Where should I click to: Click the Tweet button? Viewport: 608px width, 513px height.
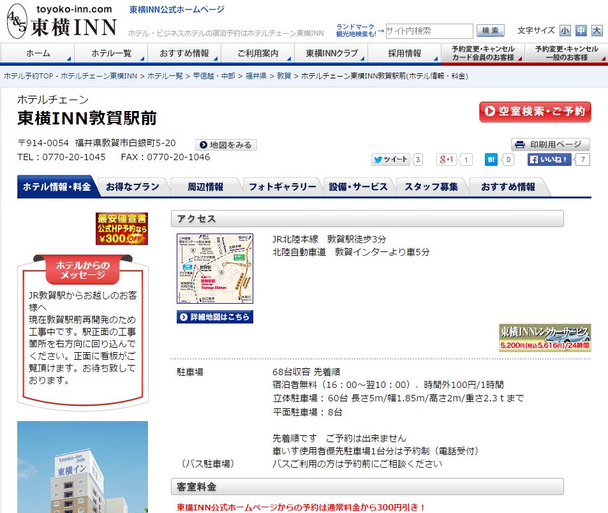[390, 160]
